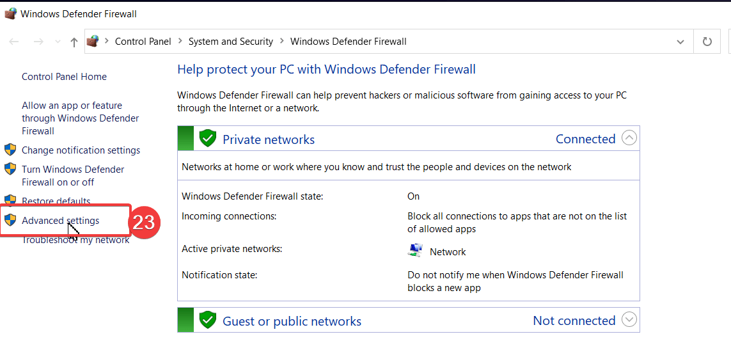This screenshot has height=364, width=731.
Task: Click the Connected status text
Action: pos(586,139)
